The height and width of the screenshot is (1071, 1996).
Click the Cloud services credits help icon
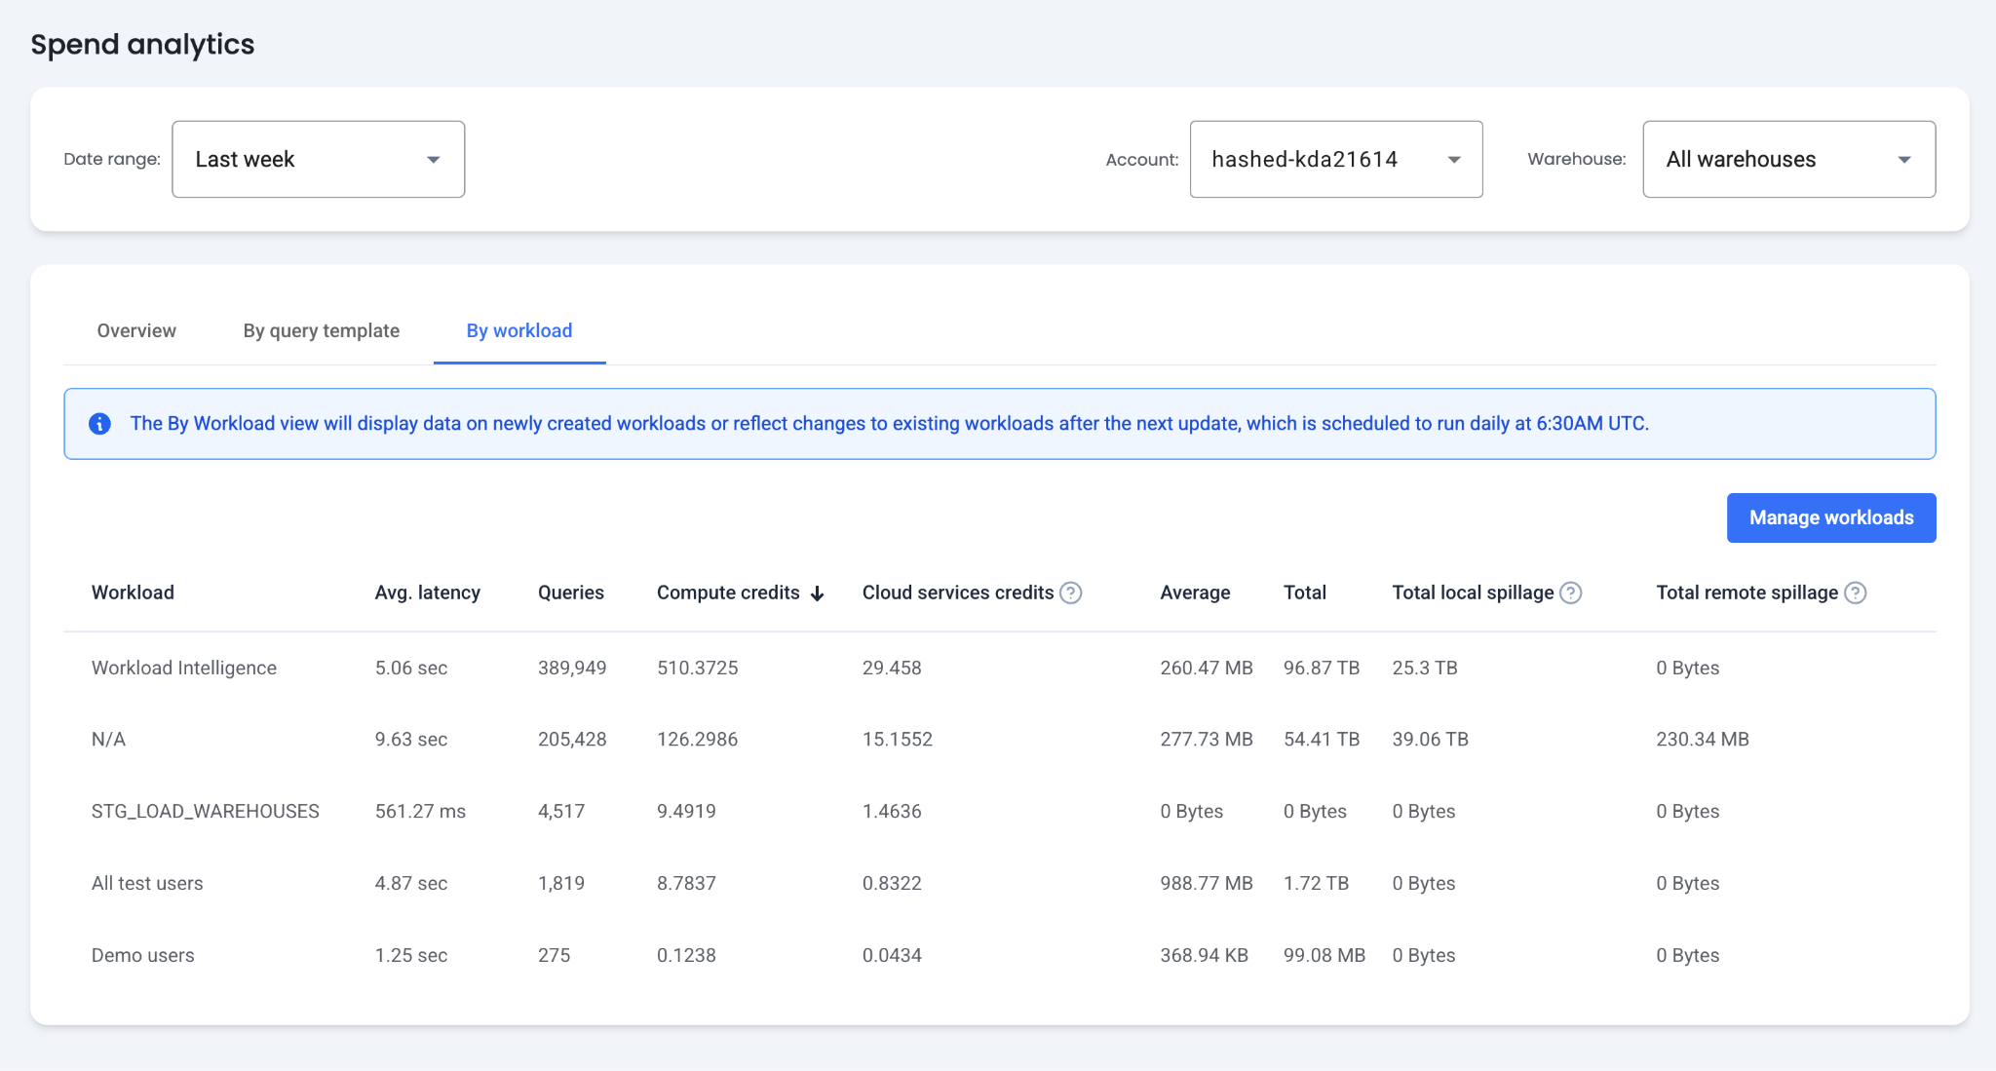(x=1070, y=593)
